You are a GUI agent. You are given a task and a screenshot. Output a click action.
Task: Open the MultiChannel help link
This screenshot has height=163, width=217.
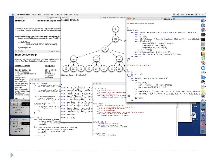pyautogui.click(x=20, y=93)
